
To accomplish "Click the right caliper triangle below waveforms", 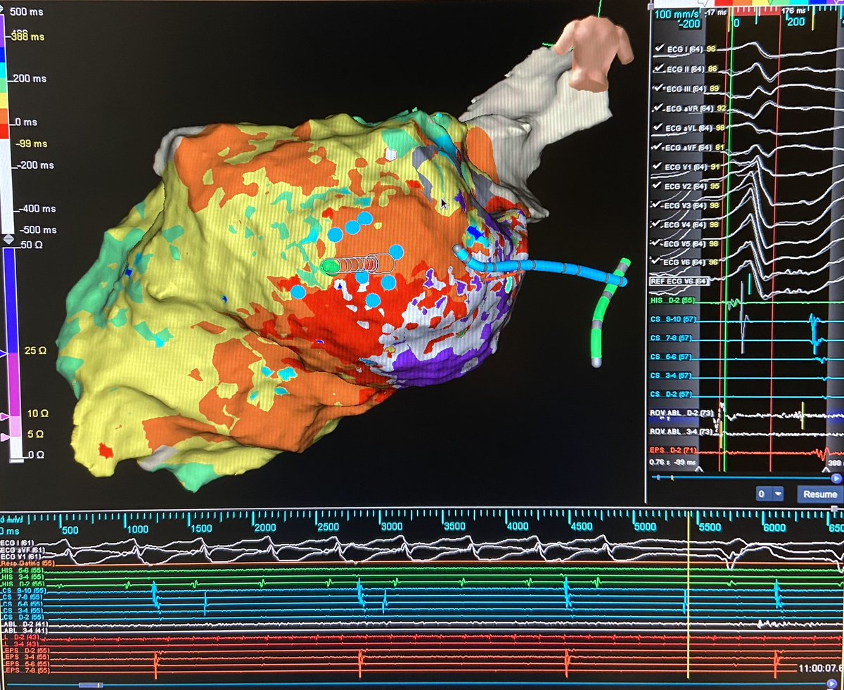I will (826, 468).
